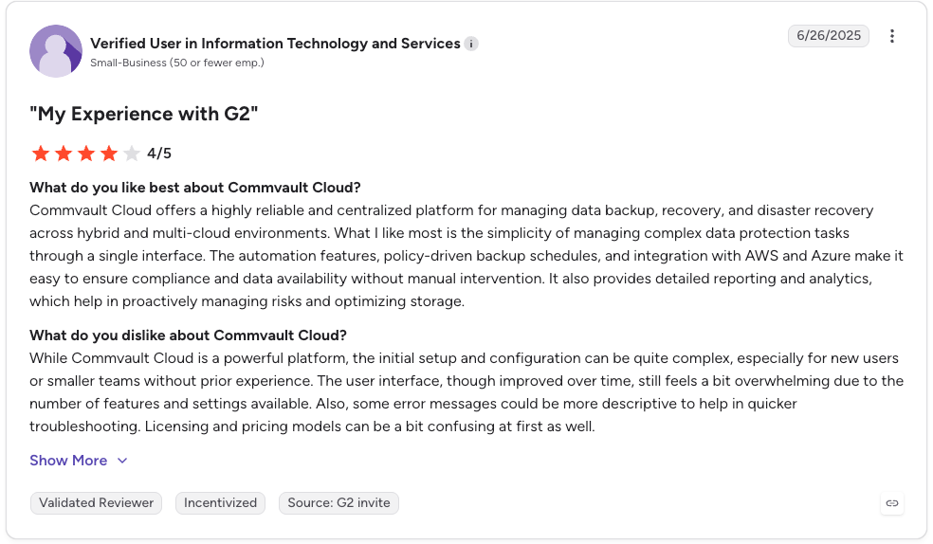Click the 4/5 rating score text
933x544 pixels.
[x=159, y=154]
